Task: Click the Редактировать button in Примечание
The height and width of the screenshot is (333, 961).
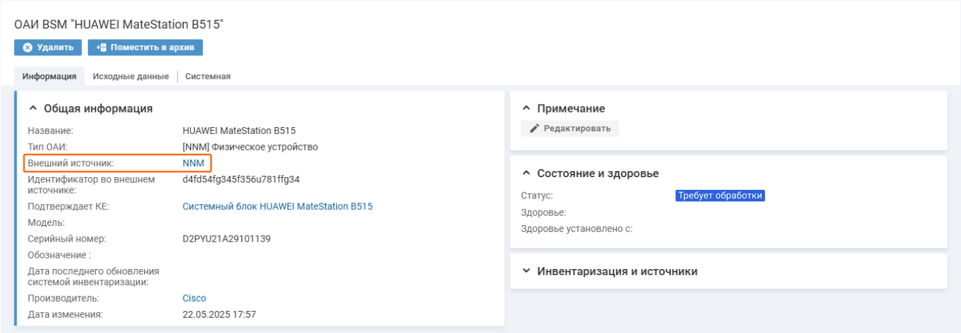Action: (x=570, y=129)
